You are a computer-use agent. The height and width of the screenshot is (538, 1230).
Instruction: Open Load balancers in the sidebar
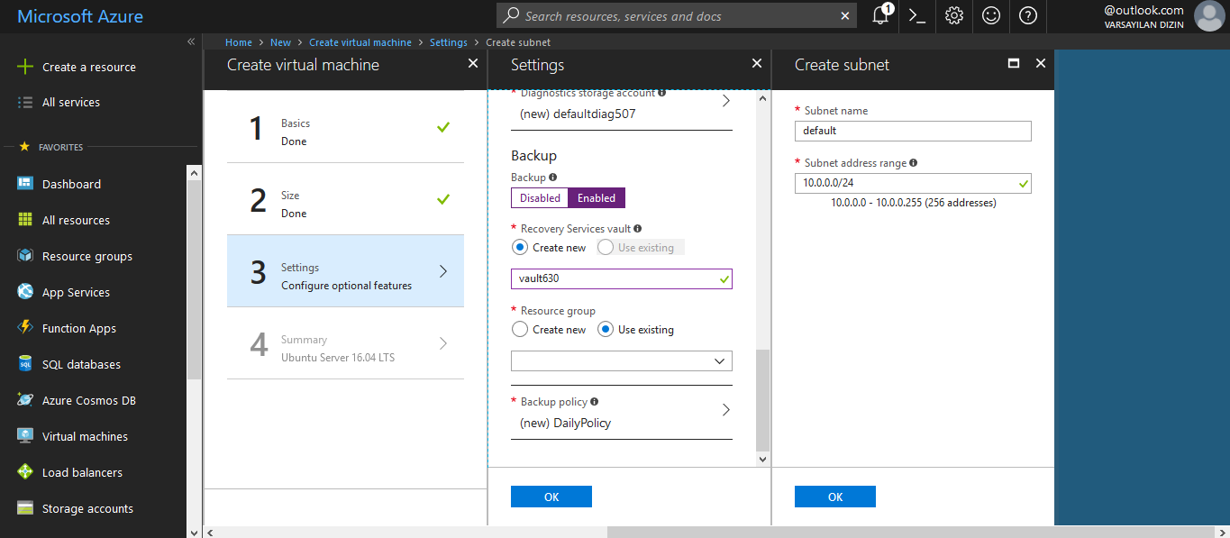(x=82, y=472)
